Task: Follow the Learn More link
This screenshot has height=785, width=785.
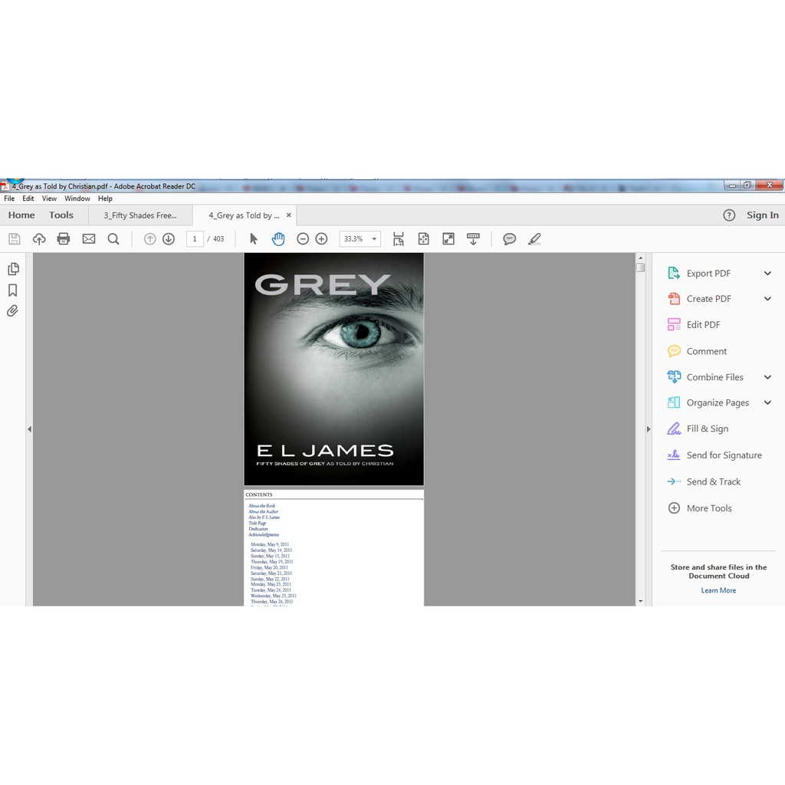Action: point(718,590)
